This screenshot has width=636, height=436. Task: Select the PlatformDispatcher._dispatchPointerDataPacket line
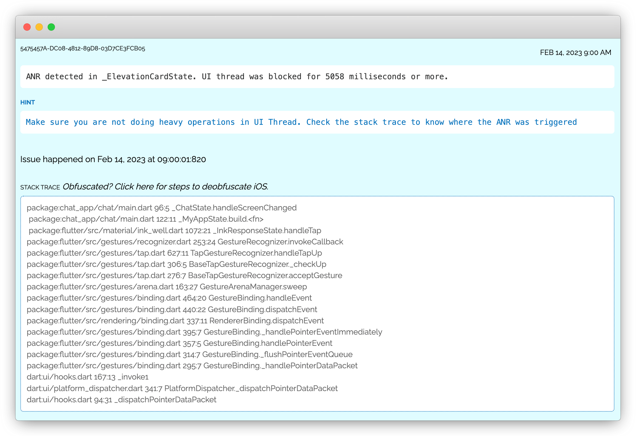182,388
